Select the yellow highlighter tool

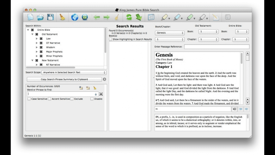(x=164, y=17)
